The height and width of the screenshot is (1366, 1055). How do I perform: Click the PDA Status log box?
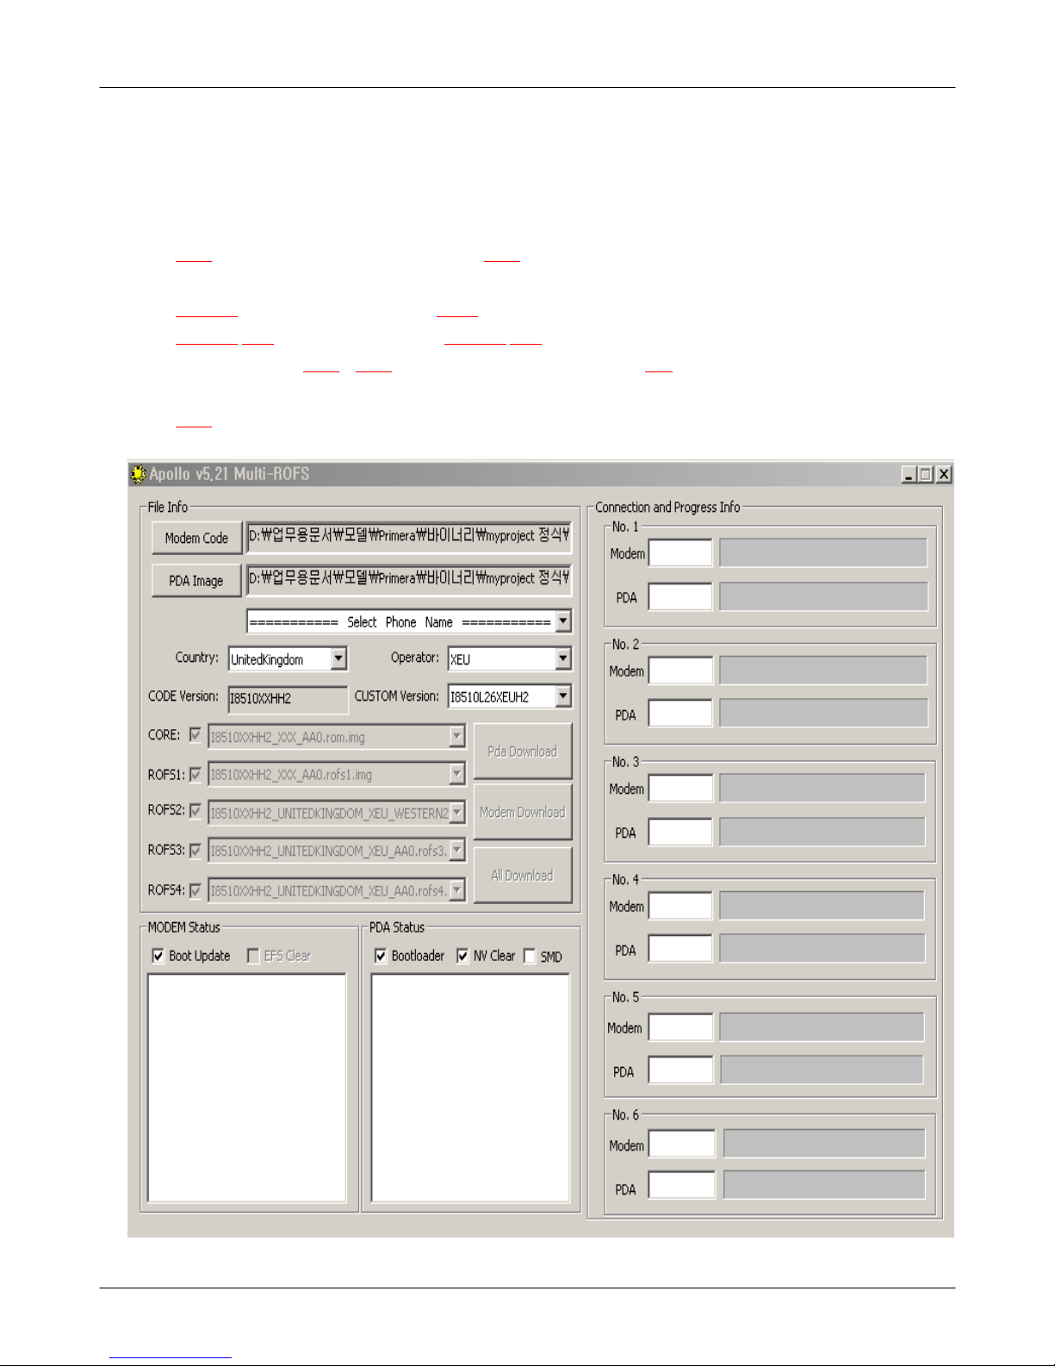[x=470, y=1088]
